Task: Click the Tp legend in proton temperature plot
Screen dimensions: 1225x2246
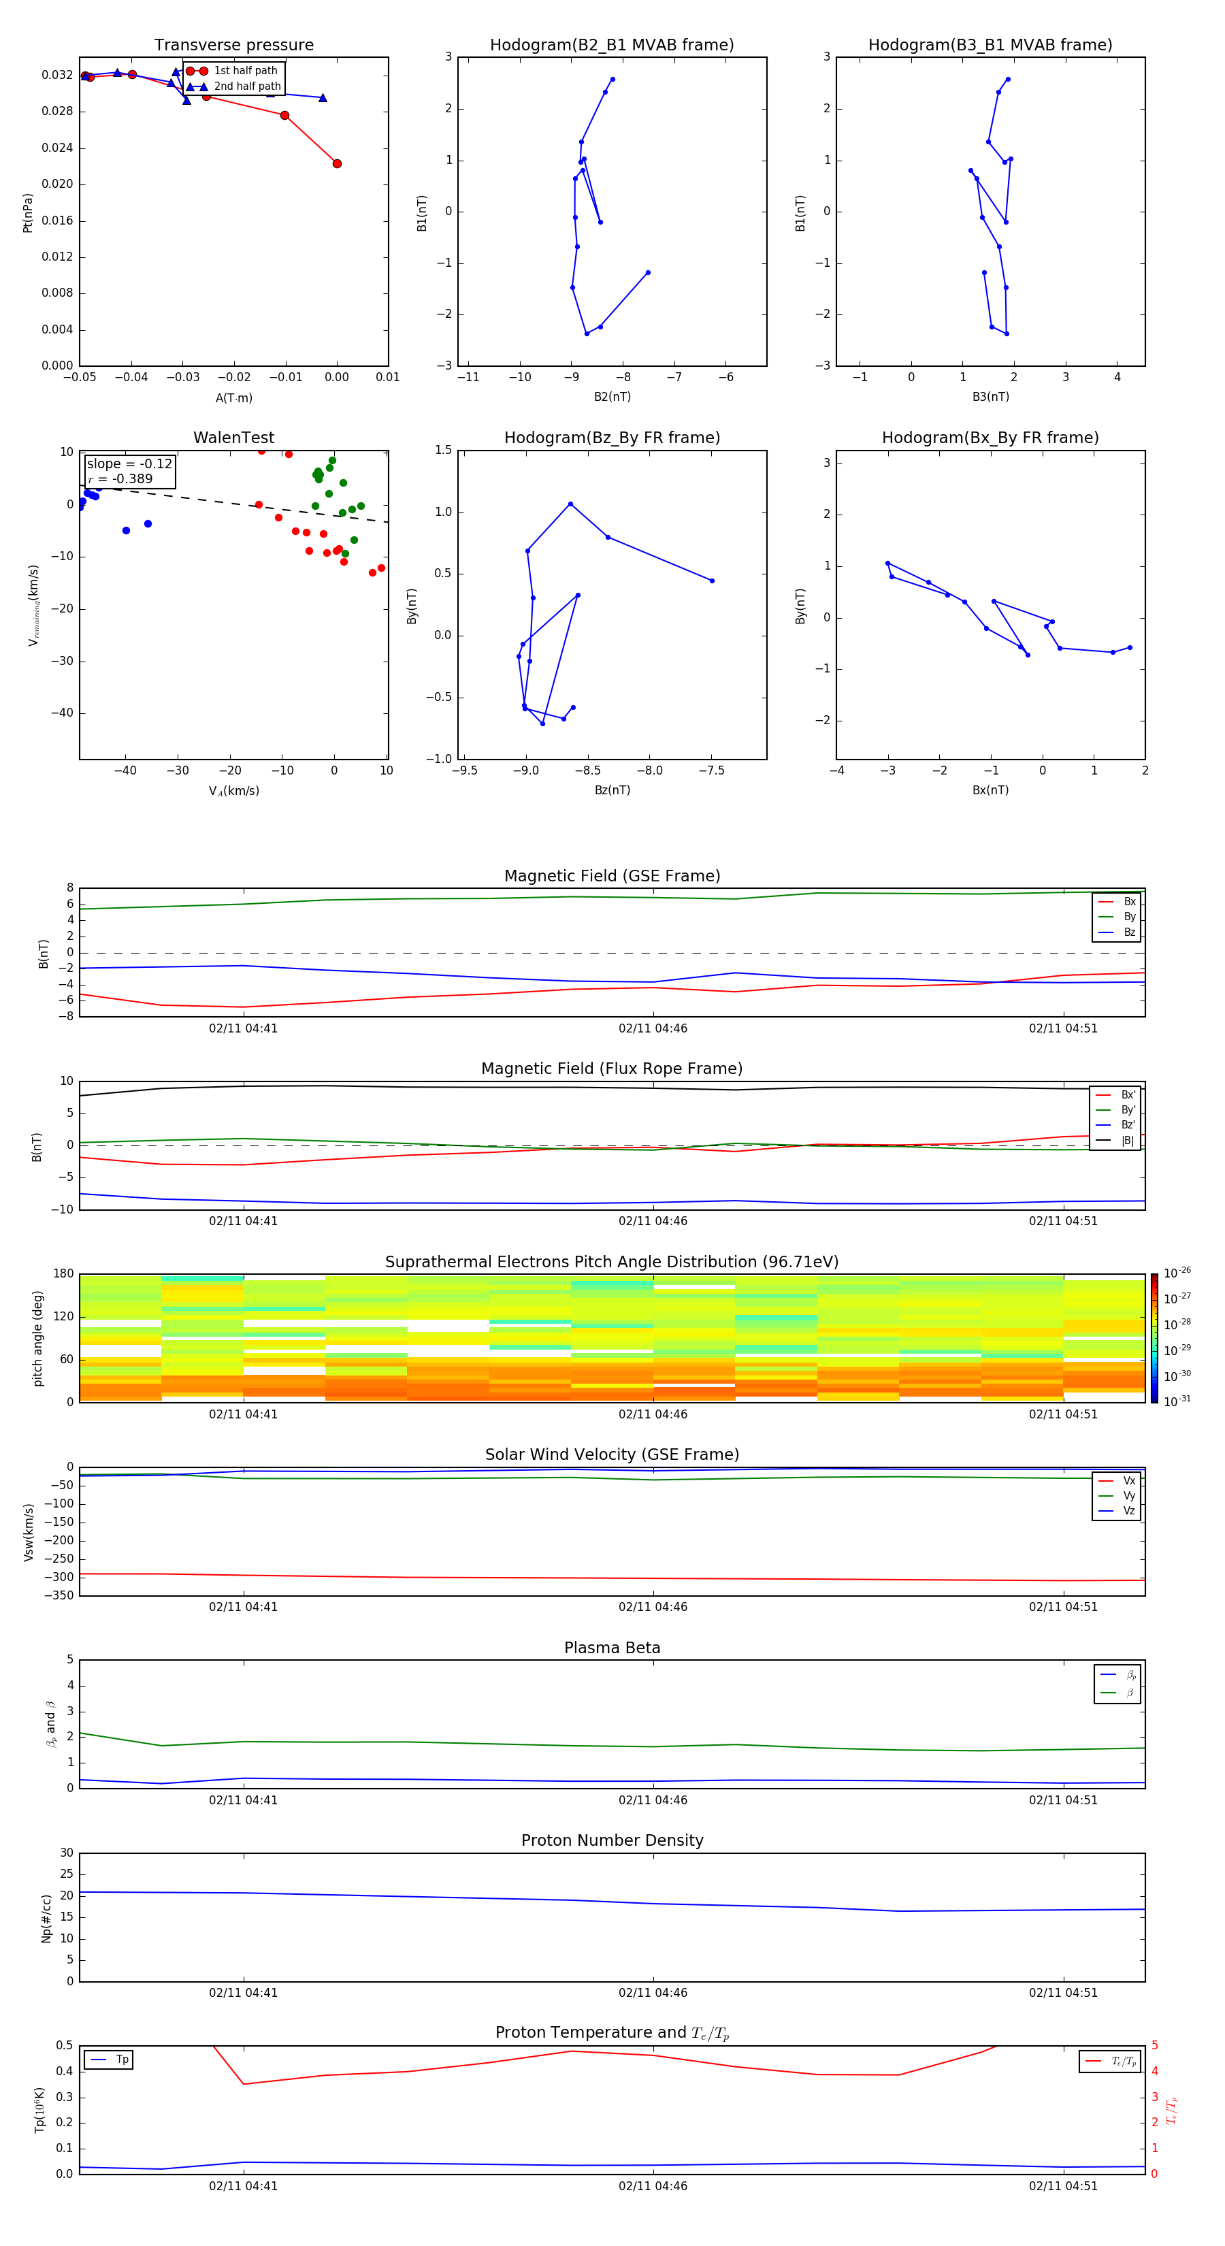Action: pos(109,2060)
